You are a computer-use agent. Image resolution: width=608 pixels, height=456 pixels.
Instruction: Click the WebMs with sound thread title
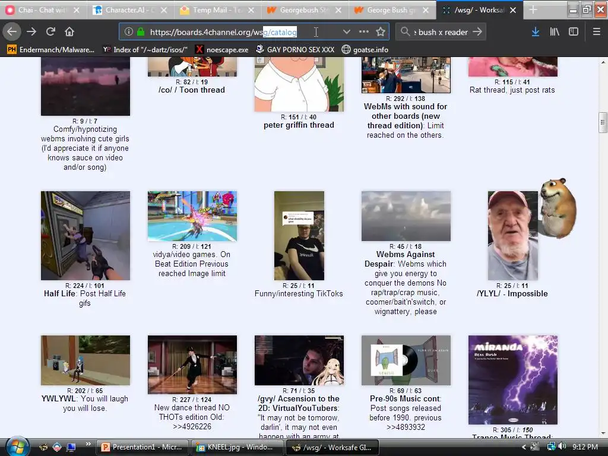click(x=406, y=116)
